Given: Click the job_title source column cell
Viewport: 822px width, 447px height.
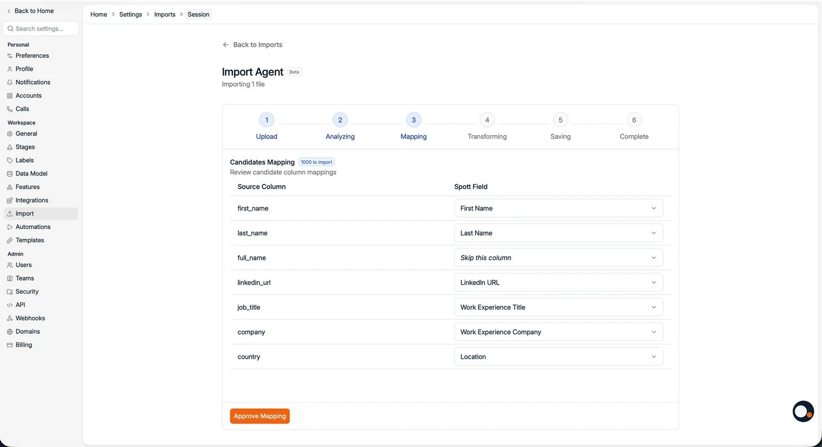Looking at the screenshot, I should pyautogui.click(x=249, y=307).
